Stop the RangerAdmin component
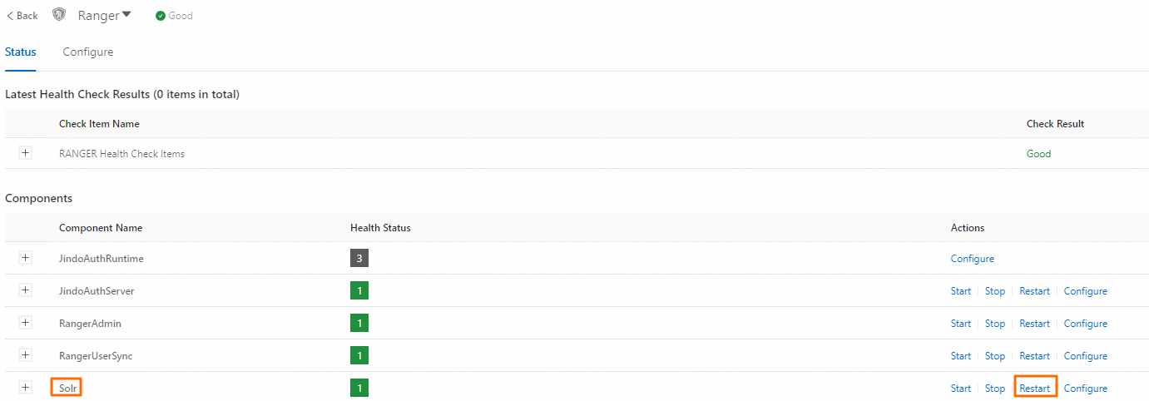Screen dimensions: 1149x401 (995, 324)
